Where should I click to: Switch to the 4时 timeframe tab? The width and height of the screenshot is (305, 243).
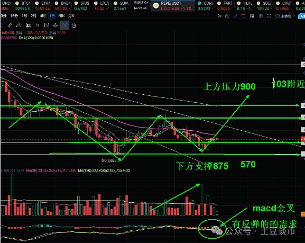43,16
